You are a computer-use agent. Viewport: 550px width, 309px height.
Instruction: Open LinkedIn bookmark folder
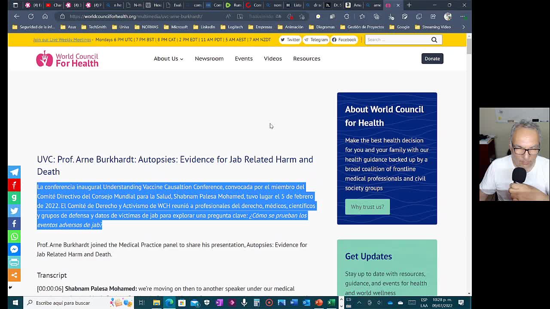[205, 27]
